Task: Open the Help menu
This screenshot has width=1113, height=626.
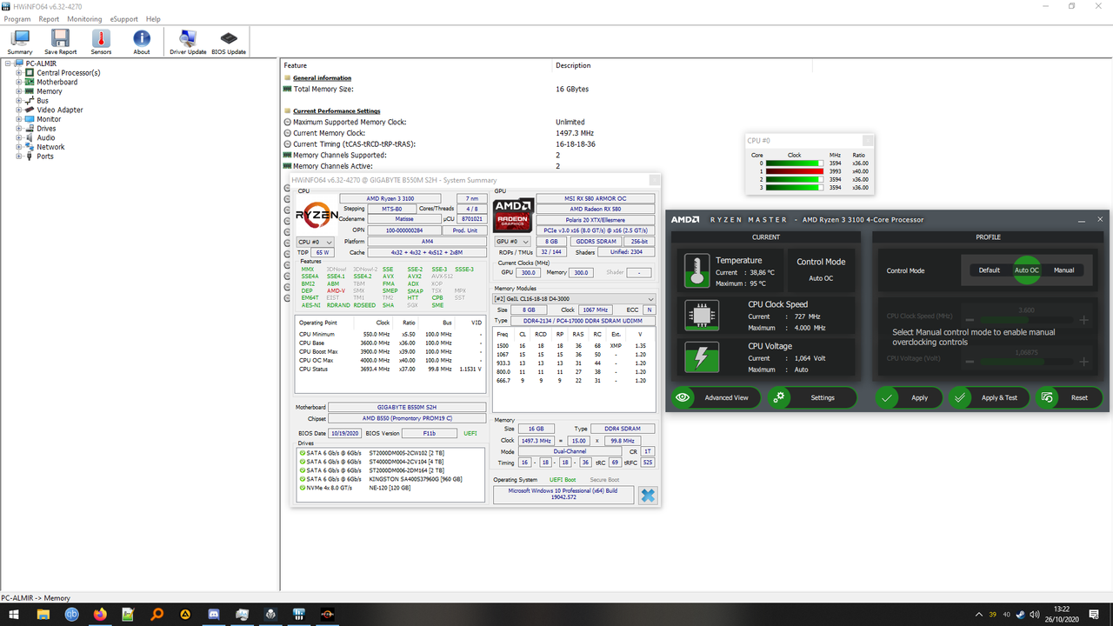Action: click(x=153, y=18)
